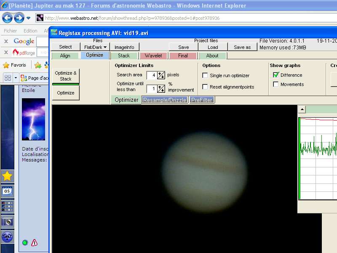Image resolution: width=337 pixels, height=253 pixels.
Task: Click the improvement percent stepper arrows
Action: click(x=161, y=89)
